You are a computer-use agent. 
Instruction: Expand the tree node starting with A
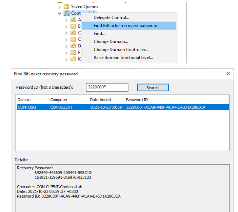point(67,20)
